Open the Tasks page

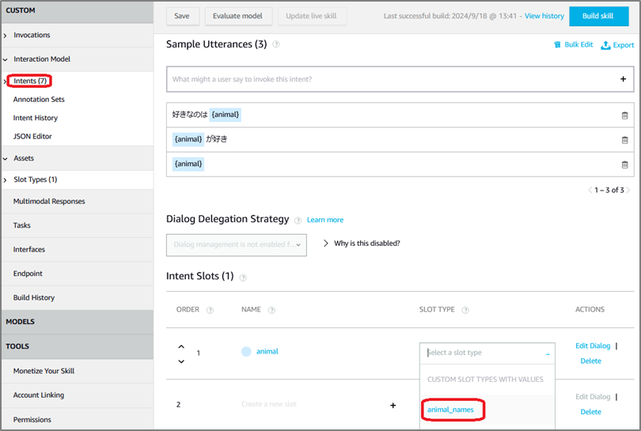tap(21, 225)
